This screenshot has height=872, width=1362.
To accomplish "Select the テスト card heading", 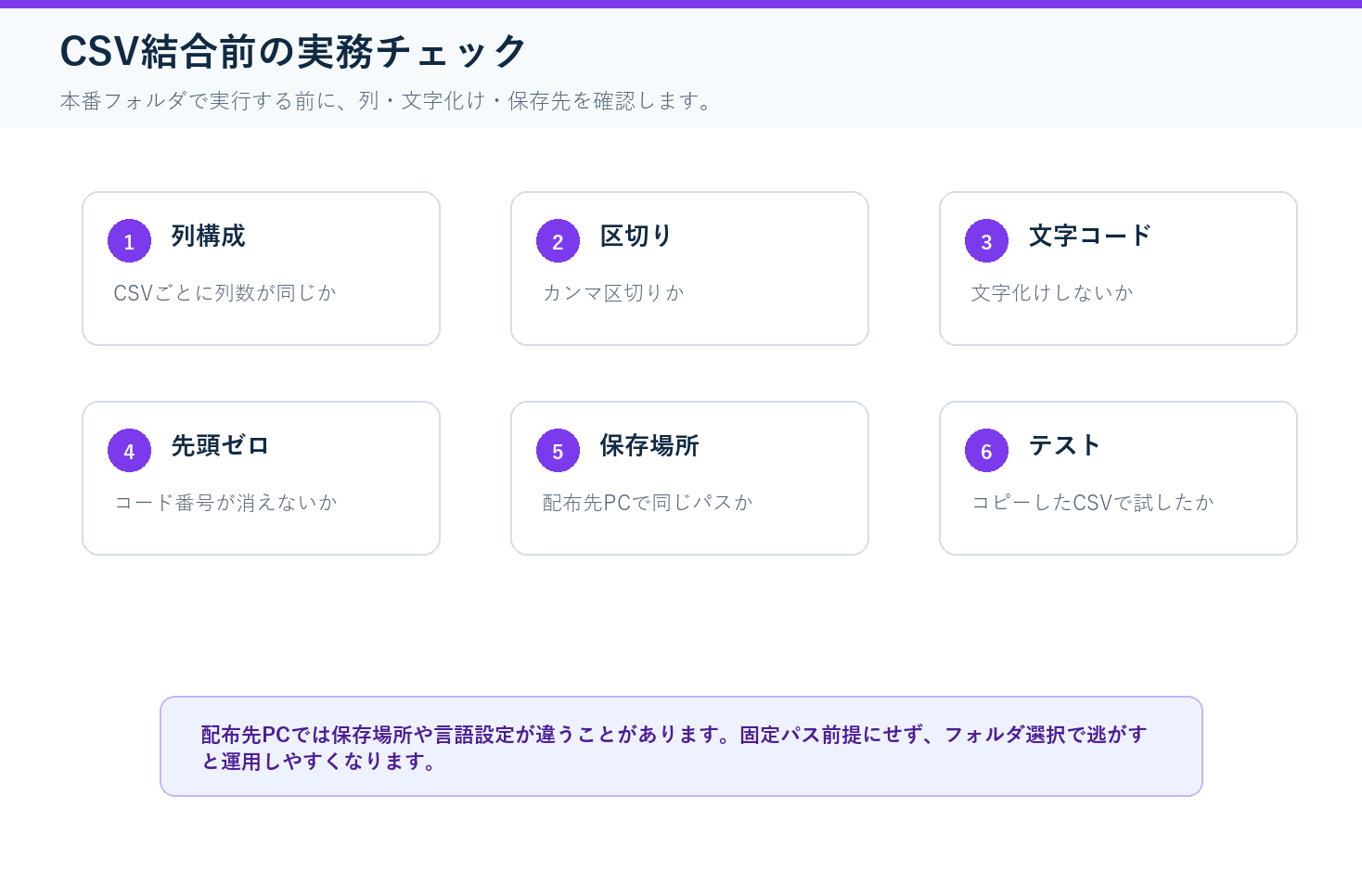I will (1064, 445).
